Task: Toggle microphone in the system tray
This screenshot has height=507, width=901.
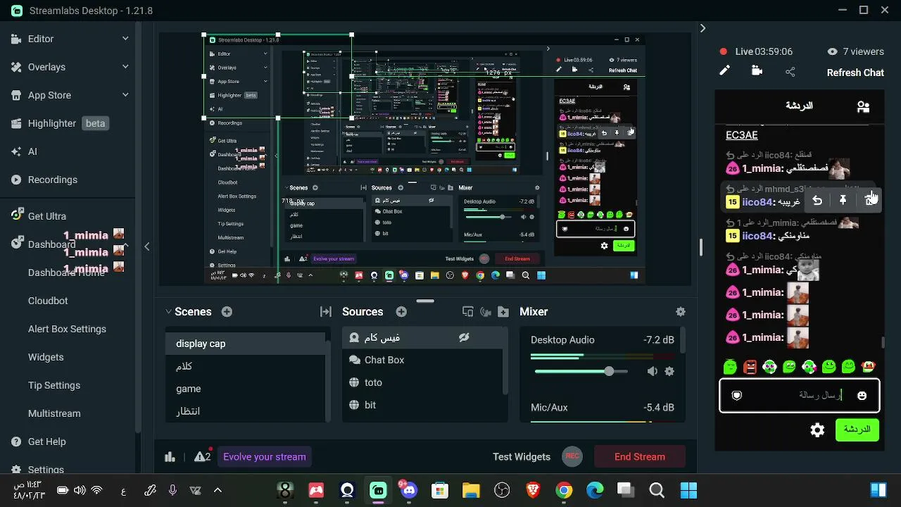Action: 172,490
